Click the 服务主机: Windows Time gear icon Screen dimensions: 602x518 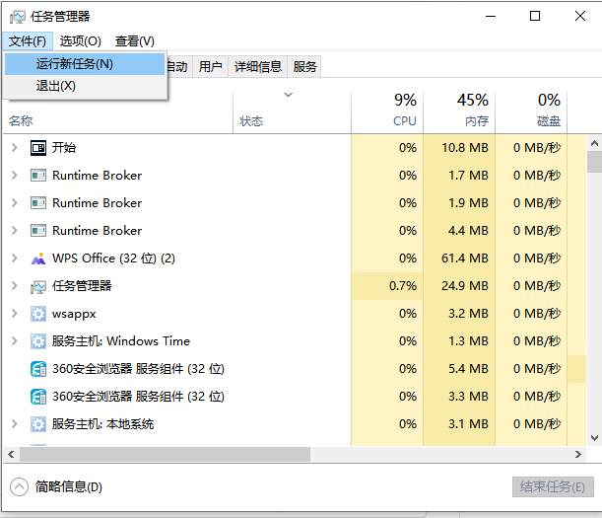pyautogui.click(x=38, y=341)
